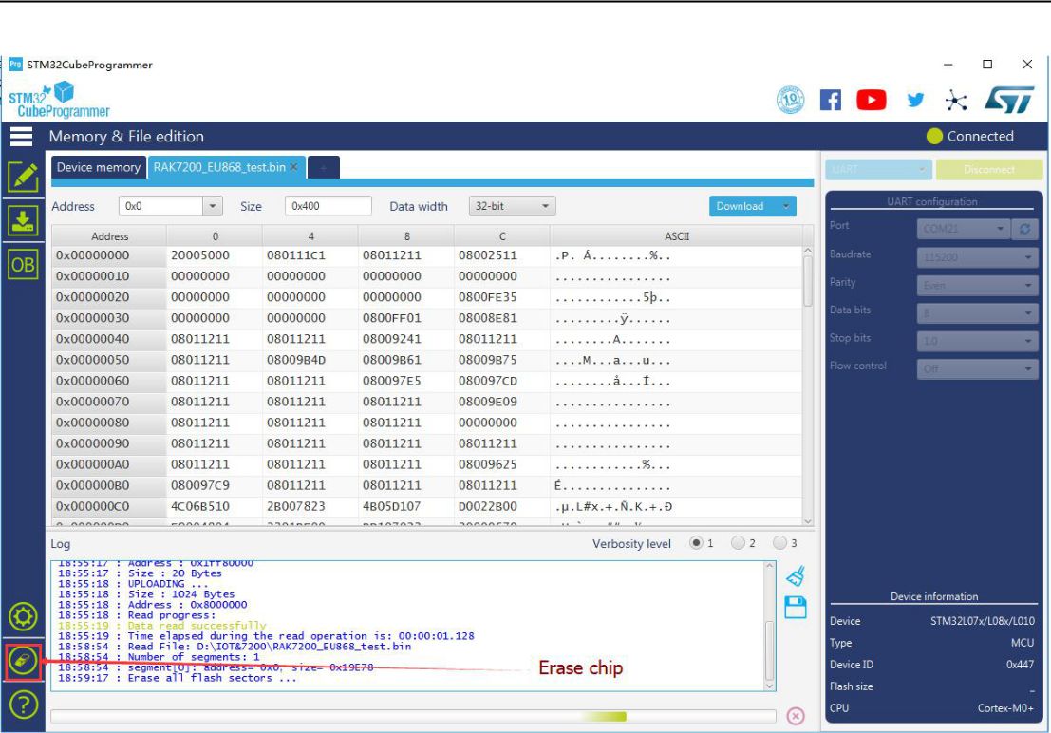Cancel the operation in progress
1051x733 pixels.
pyautogui.click(x=796, y=716)
